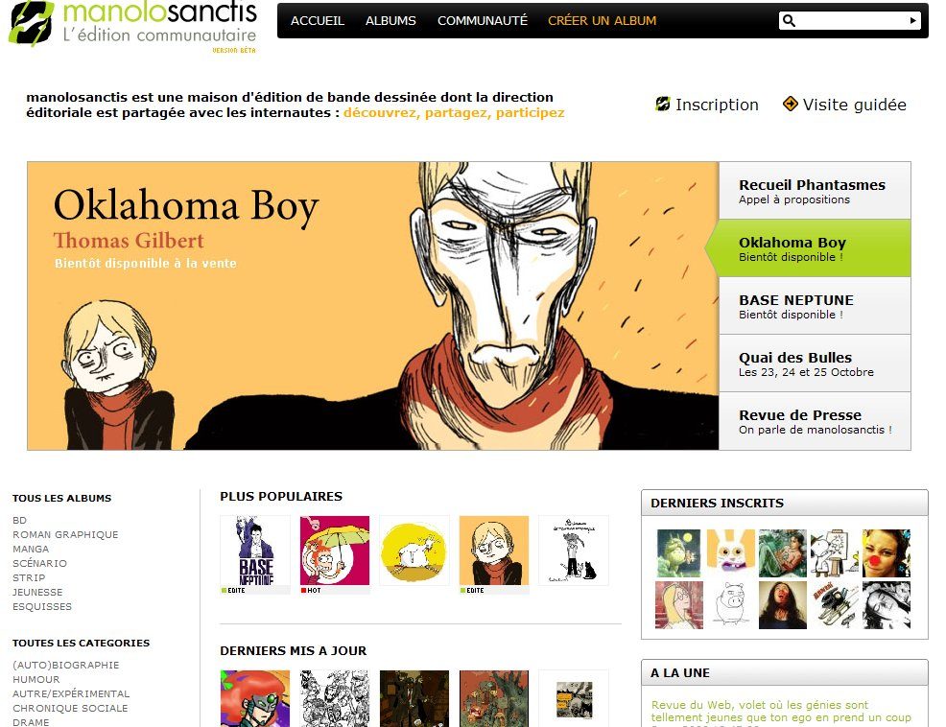Image resolution: width=946 pixels, height=727 pixels.
Task: Open the COMMUNAUTÉ menu item
Action: click(x=482, y=21)
